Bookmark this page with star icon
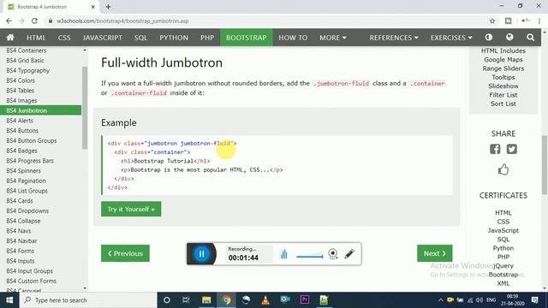This screenshot has width=548, height=308. pyautogui.click(x=492, y=21)
